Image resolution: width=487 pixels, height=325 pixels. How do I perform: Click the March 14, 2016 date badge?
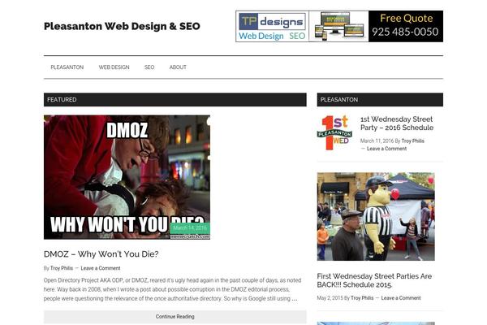[x=190, y=228]
